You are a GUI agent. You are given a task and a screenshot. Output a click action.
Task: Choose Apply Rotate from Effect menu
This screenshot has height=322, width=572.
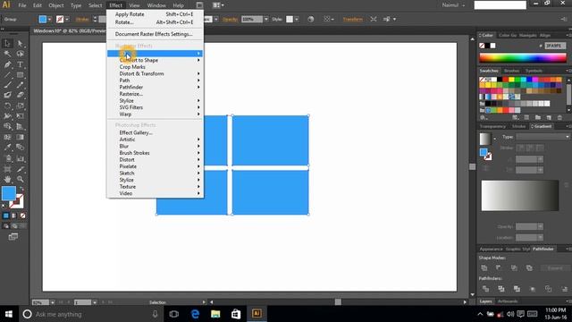tap(156, 14)
